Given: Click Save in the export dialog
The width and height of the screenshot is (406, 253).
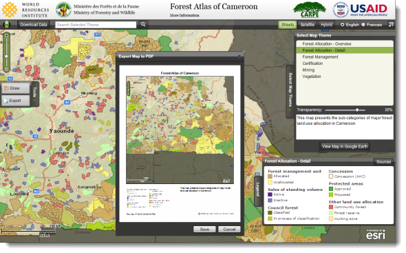Looking at the screenshot, I should [x=204, y=230].
